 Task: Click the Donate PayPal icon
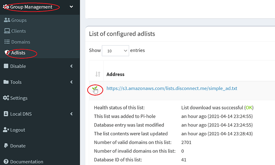click(x=6, y=146)
